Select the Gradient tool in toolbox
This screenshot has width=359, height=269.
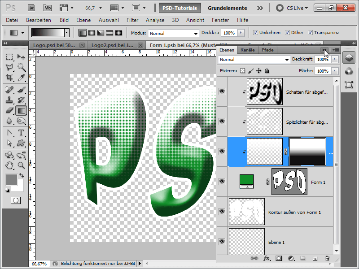coord(21,110)
